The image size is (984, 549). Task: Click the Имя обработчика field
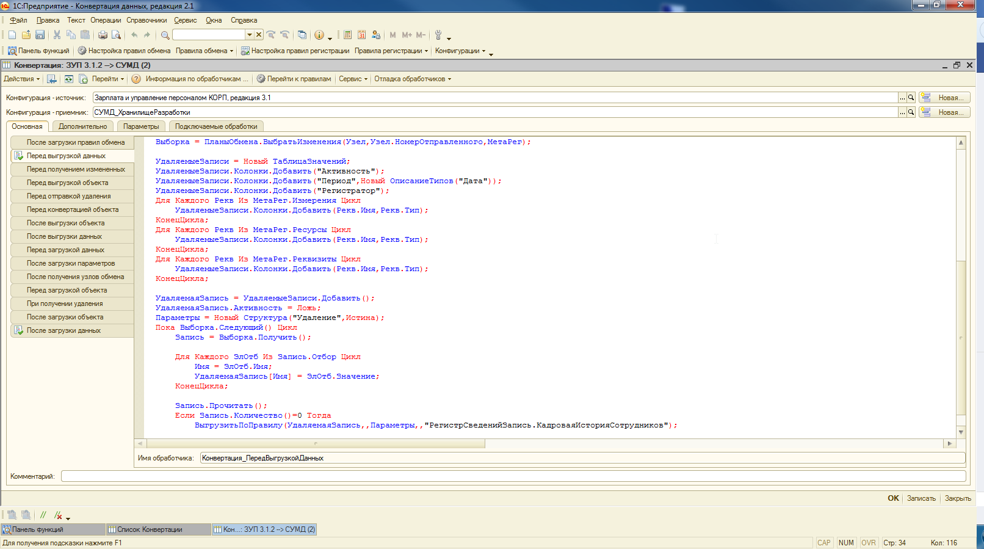[582, 458]
